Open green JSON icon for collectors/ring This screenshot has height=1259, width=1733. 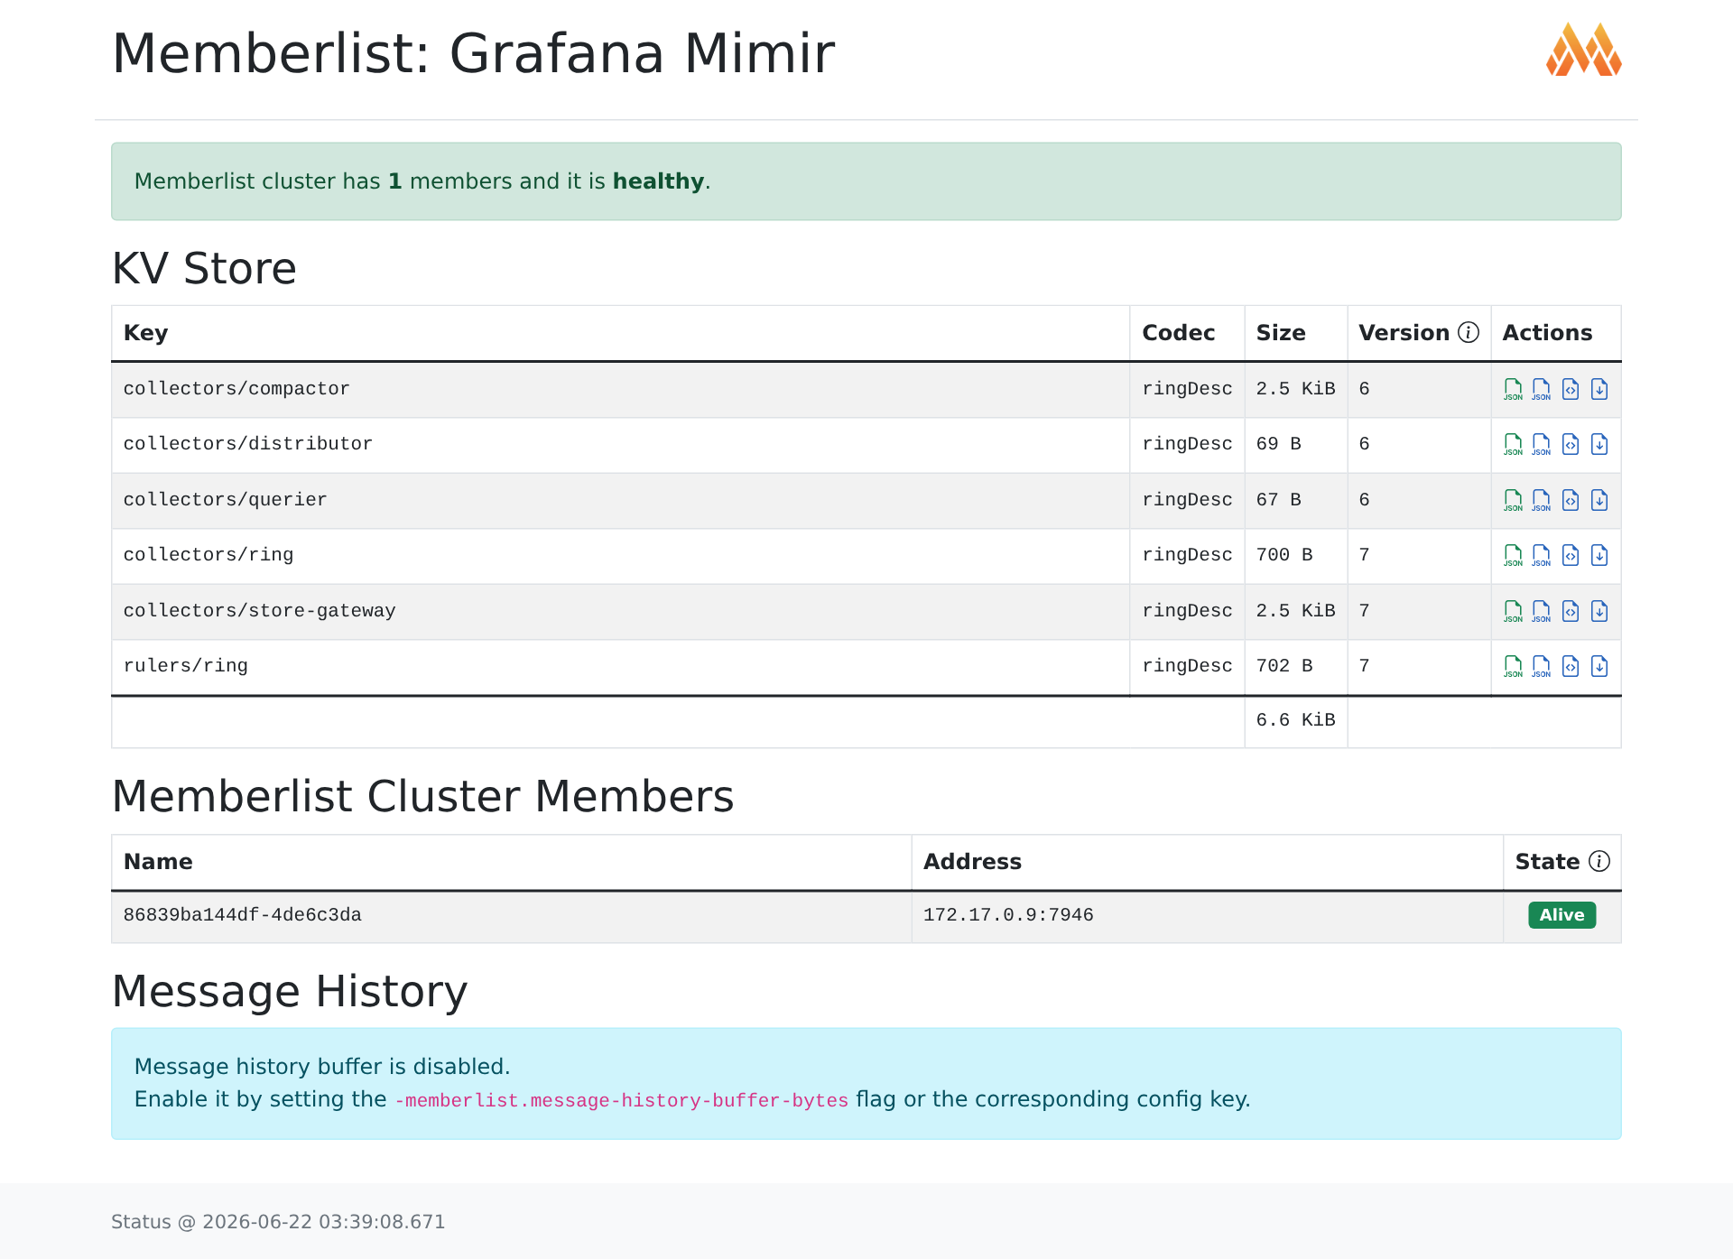point(1513,555)
